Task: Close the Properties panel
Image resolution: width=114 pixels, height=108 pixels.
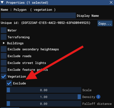Action: pyautogui.click(x=111, y=2)
